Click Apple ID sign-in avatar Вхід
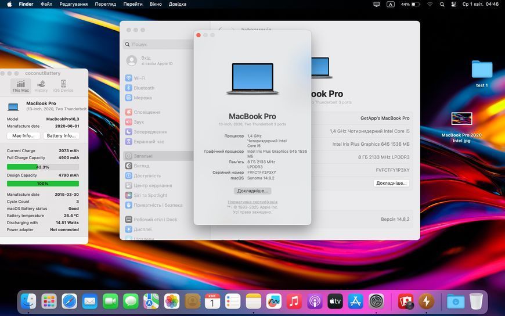The height and width of the screenshot is (316, 505). [131, 60]
